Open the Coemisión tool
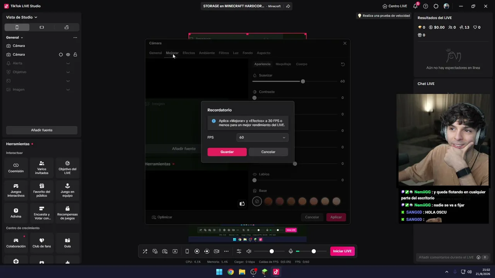Image resolution: width=495 pixels, height=278 pixels. click(x=16, y=168)
